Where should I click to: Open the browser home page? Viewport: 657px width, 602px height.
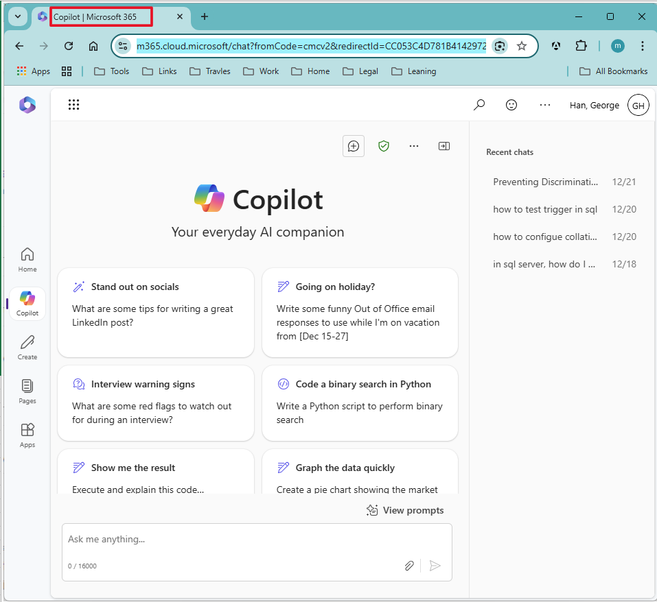(93, 46)
